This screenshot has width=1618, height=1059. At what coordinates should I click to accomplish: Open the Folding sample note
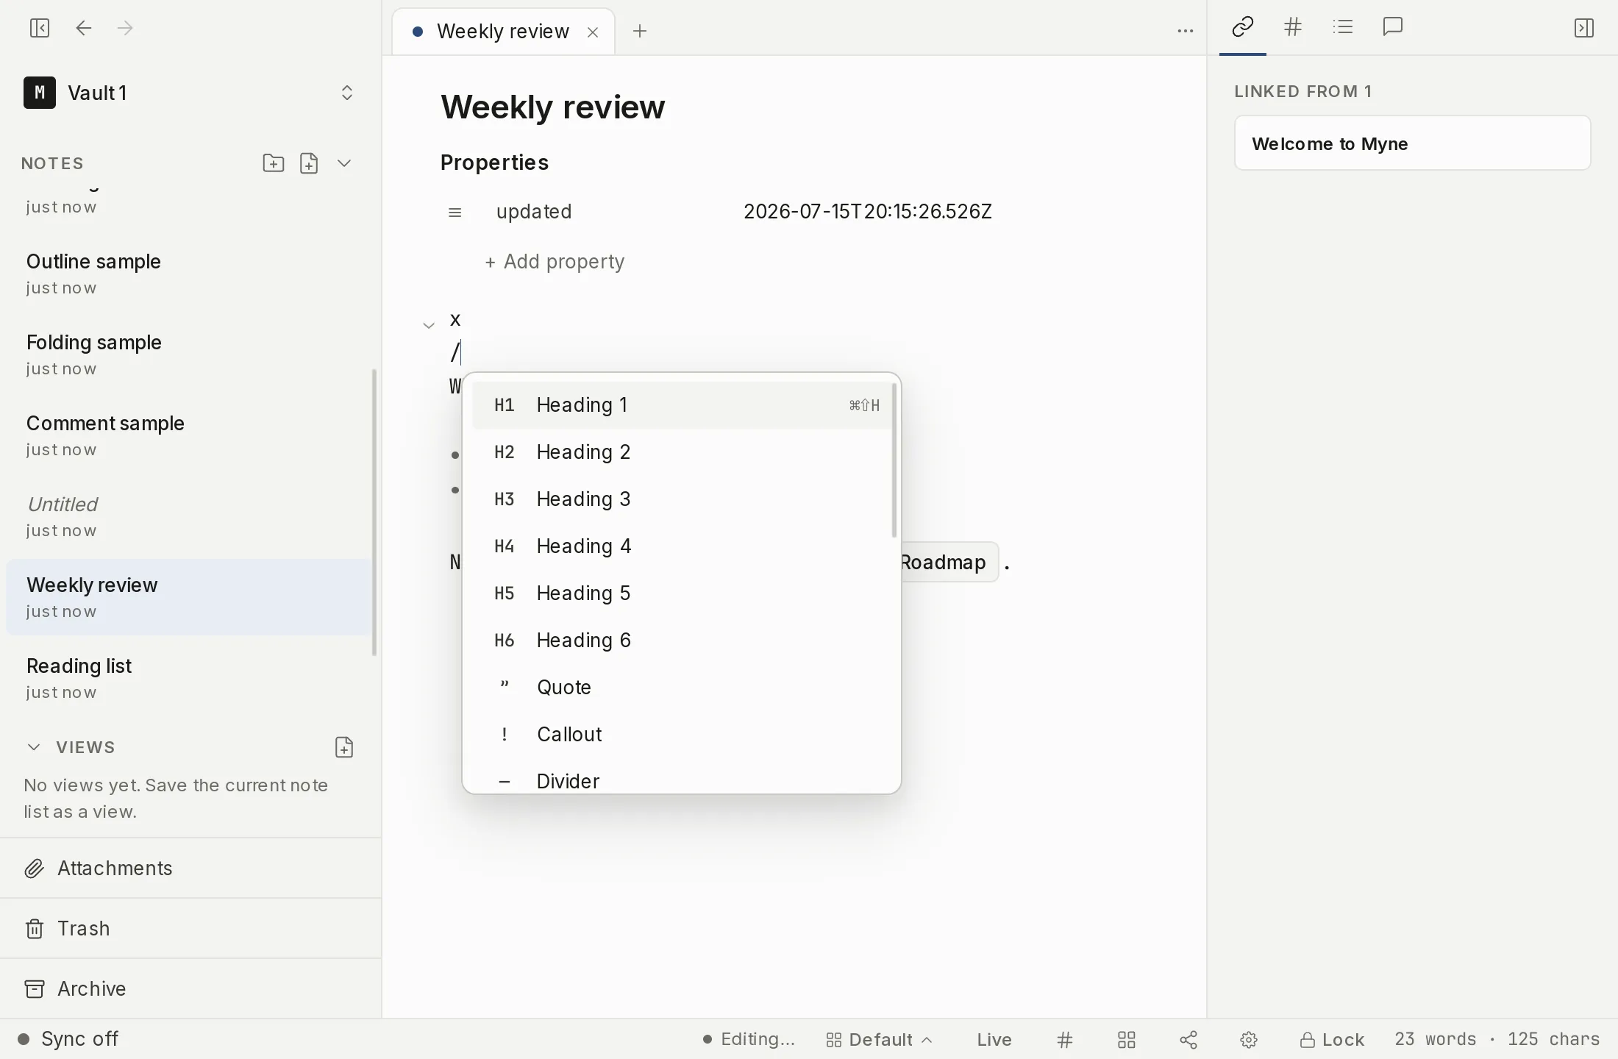coord(189,354)
